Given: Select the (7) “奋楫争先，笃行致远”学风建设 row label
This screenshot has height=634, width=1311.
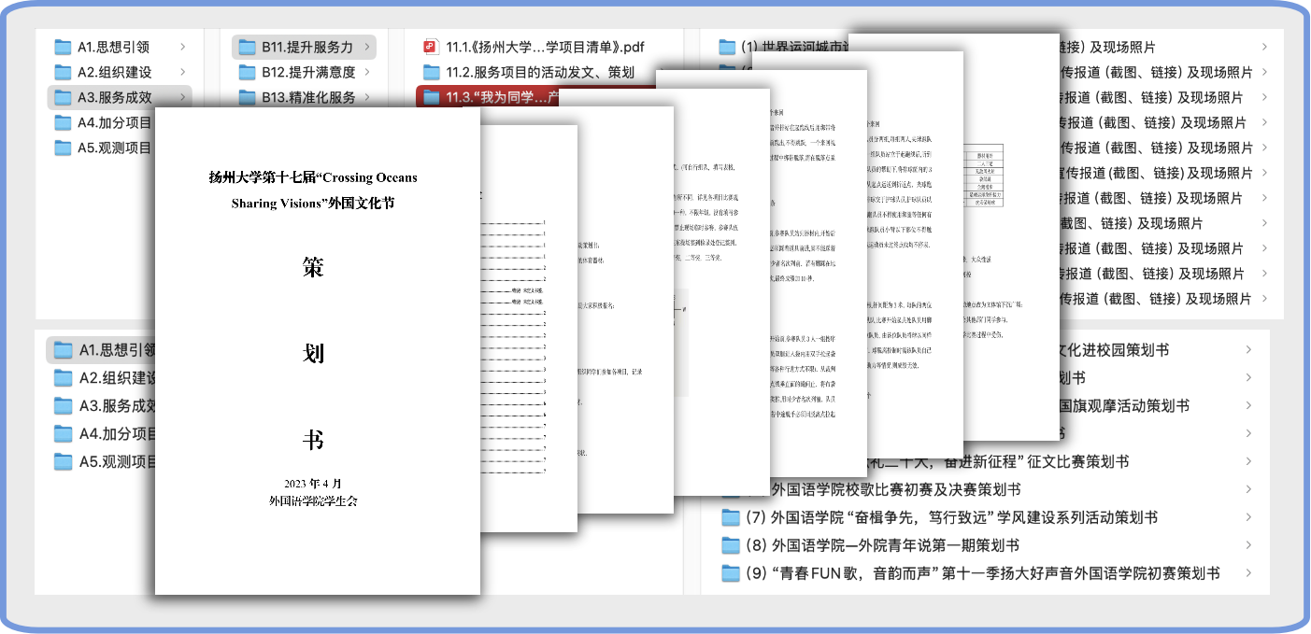Looking at the screenshot, I should (x=952, y=517).
